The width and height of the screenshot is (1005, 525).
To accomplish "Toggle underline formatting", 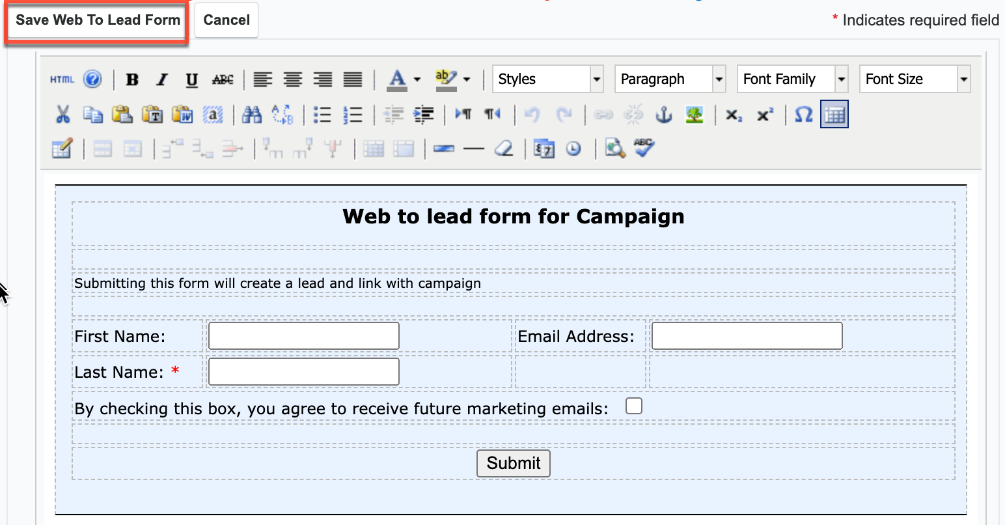I will point(192,79).
